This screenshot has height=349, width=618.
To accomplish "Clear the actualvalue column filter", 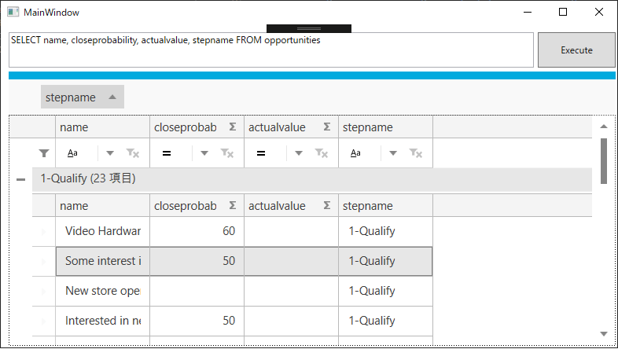I will [x=322, y=153].
